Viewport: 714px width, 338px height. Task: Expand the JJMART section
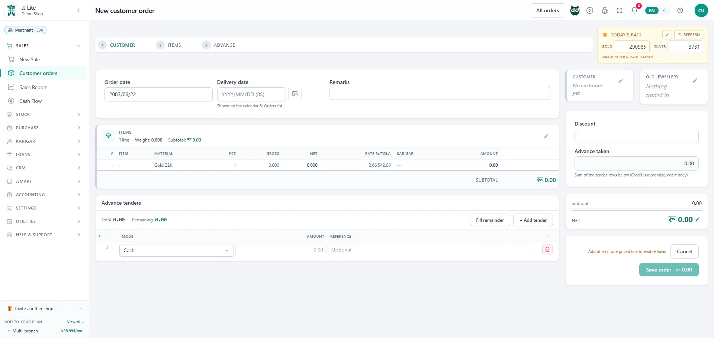pyautogui.click(x=78, y=181)
